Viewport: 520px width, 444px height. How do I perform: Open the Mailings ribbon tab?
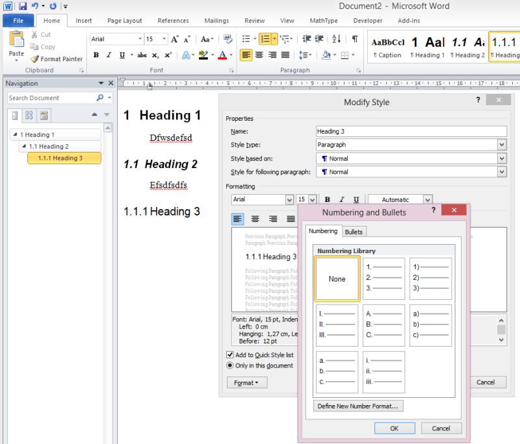[x=217, y=20]
